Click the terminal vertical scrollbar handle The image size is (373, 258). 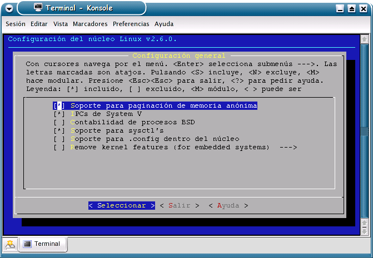pos(364,131)
